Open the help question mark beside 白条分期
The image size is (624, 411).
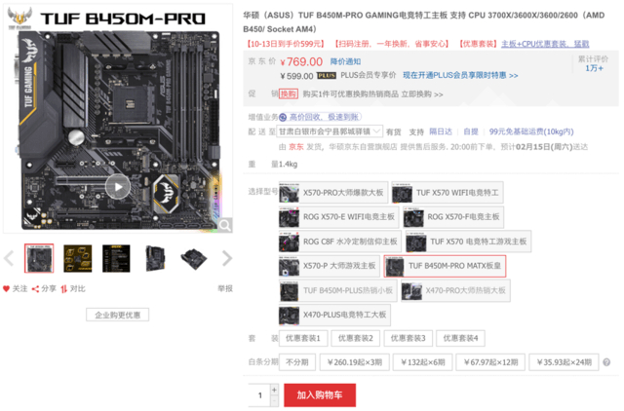pos(606,362)
